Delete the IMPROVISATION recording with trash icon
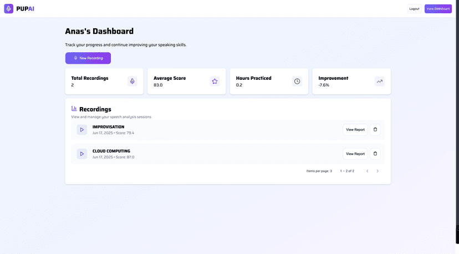459x254 pixels. click(375, 130)
